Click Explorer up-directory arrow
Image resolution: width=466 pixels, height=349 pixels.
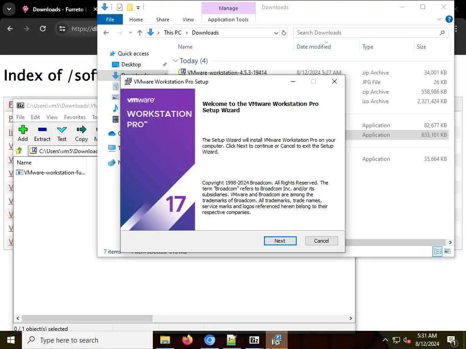pyautogui.click(x=140, y=33)
